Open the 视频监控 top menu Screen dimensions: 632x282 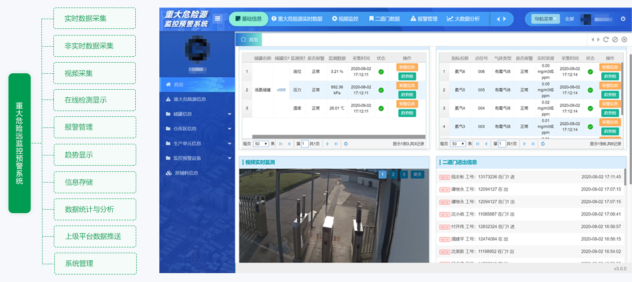pyautogui.click(x=345, y=19)
